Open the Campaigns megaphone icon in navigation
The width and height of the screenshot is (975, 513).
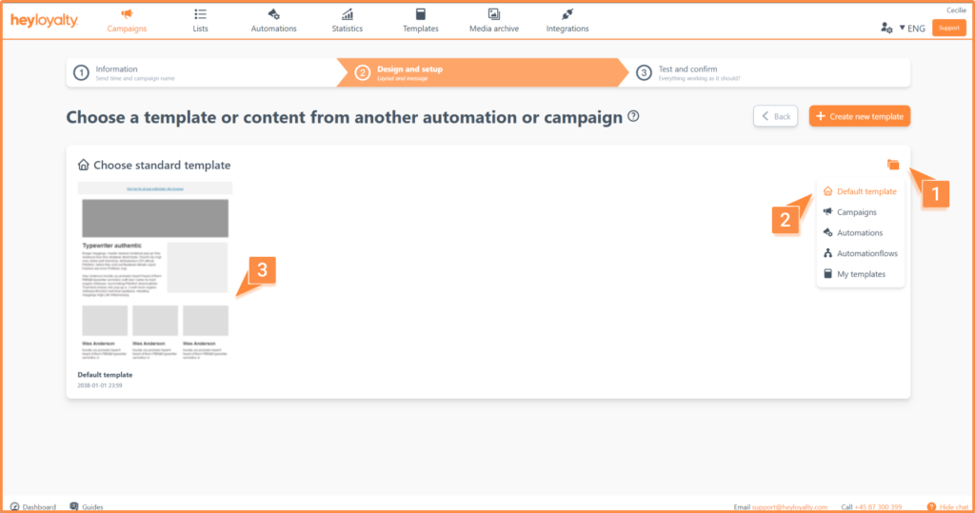point(127,14)
